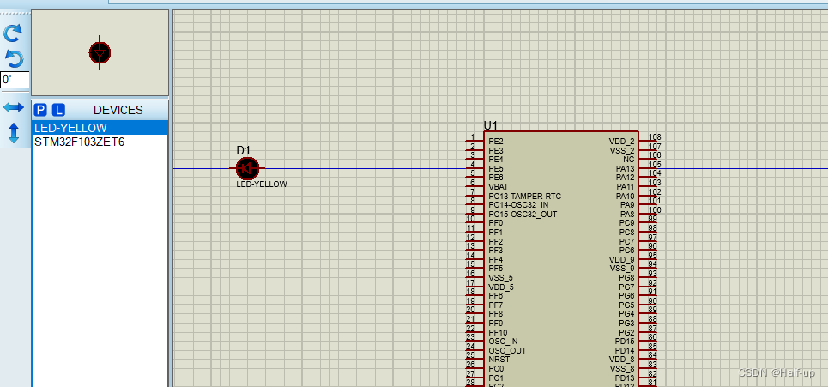Click the PC13-TAMPER-RTC pin label

click(x=525, y=196)
